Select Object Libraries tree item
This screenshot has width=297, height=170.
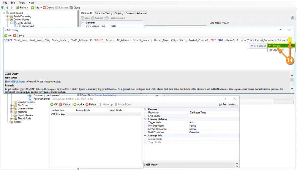coord(25,115)
